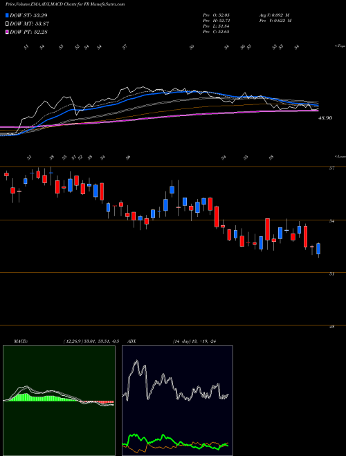Click the 'Pre L: 51.84' low value
Image resolution: width=346 pixels, height=456 pixels.
point(216,26)
